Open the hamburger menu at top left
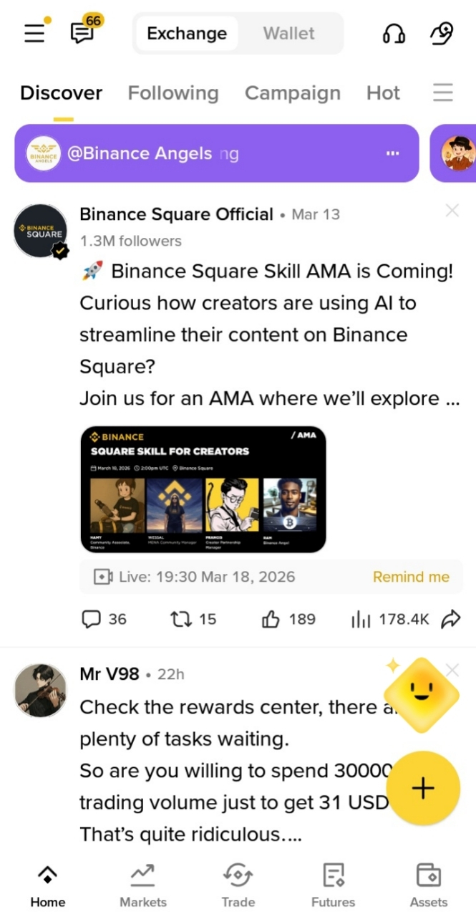 point(34,34)
